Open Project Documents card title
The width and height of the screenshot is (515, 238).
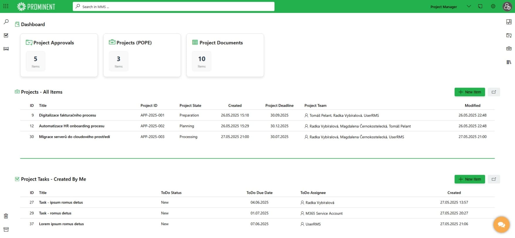pos(221,43)
